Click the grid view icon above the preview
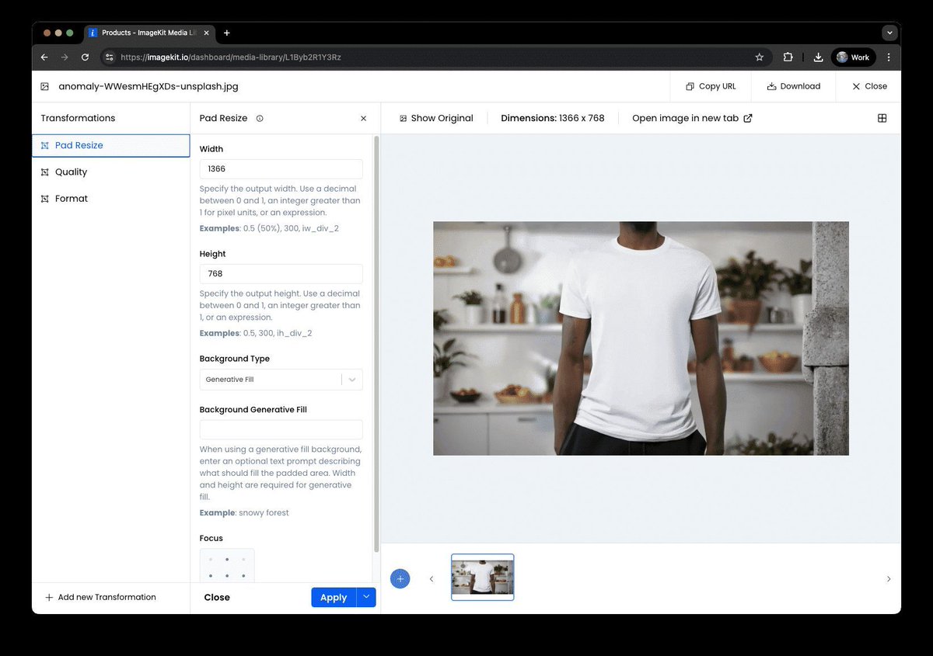Image resolution: width=933 pixels, height=656 pixels. [x=882, y=118]
